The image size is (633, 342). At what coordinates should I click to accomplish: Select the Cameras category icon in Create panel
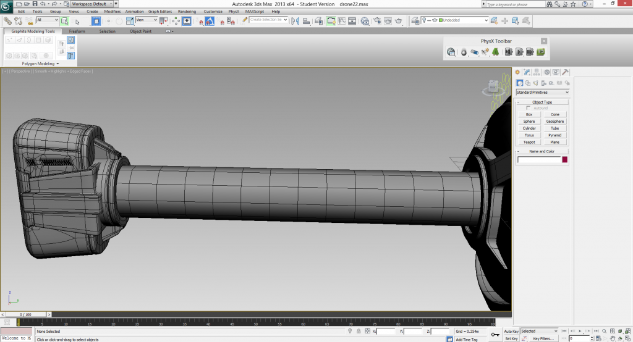(x=543, y=83)
